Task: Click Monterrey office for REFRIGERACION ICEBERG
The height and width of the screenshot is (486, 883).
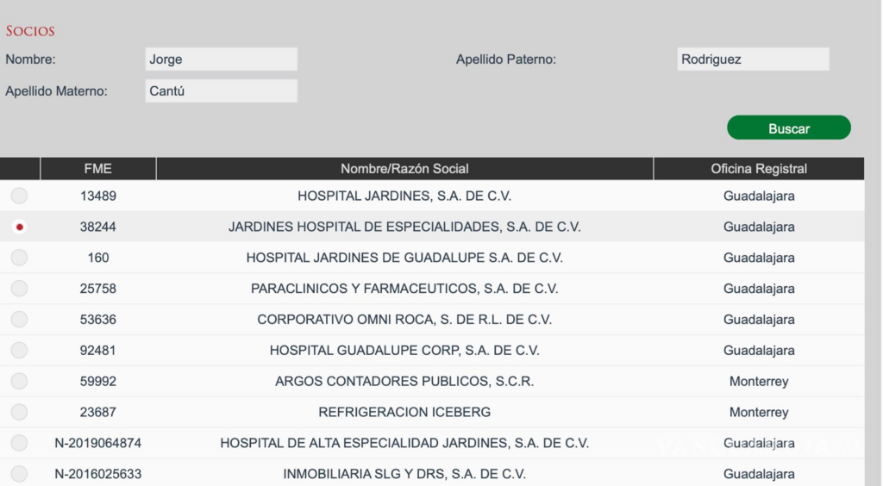Action: click(x=759, y=412)
